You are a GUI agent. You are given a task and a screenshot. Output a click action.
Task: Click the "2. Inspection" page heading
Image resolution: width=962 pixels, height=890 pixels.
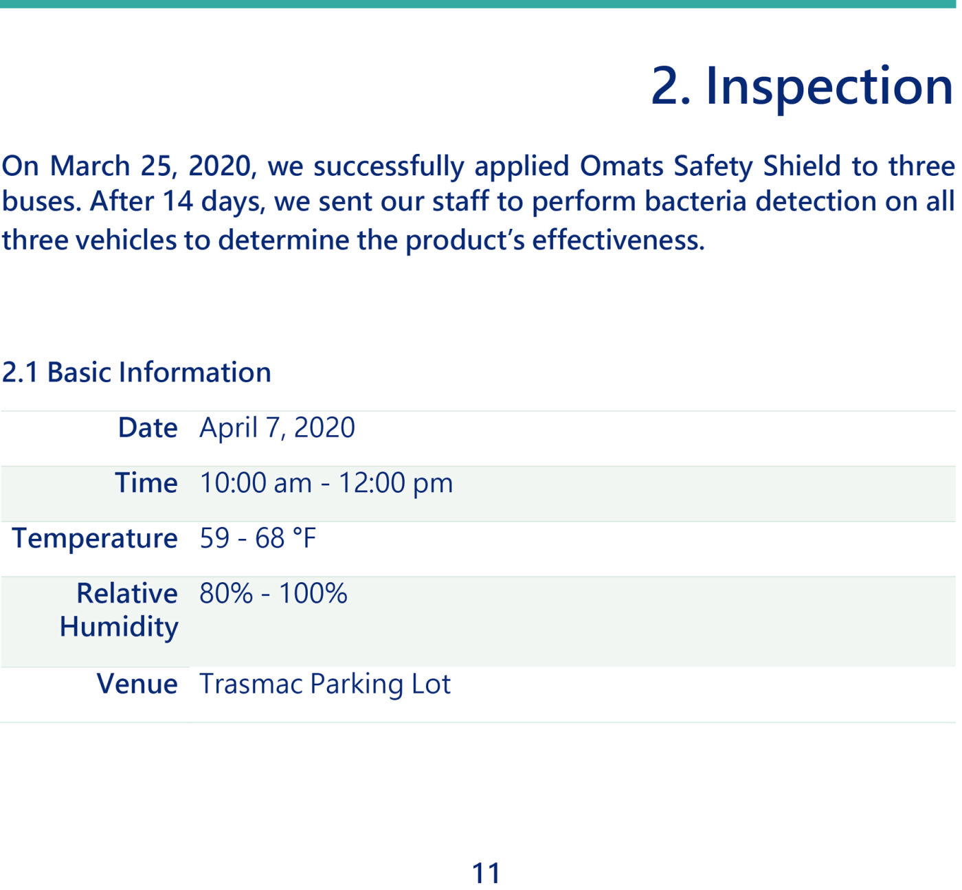coord(801,87)
